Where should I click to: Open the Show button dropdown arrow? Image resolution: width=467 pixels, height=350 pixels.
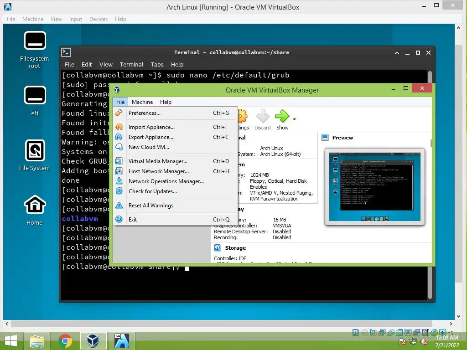(294, 119)
